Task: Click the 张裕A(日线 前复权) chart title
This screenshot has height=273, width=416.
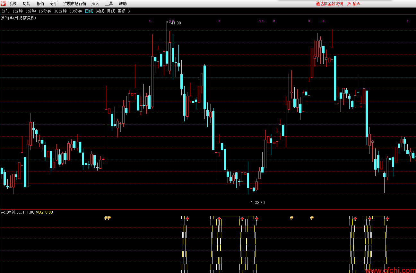Action: pyautogui.click(x=18, y=18)
